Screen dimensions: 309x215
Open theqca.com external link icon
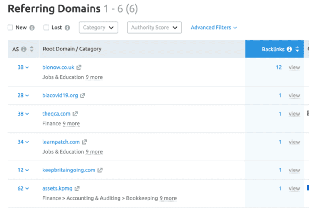(75, 114)
